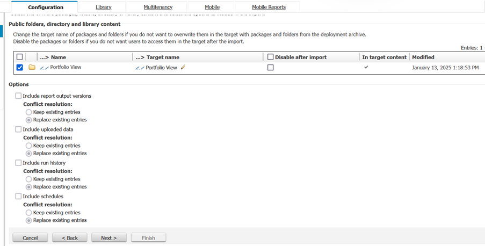
Task: Enable Include schedules option
Action: (x=18, y=197)
